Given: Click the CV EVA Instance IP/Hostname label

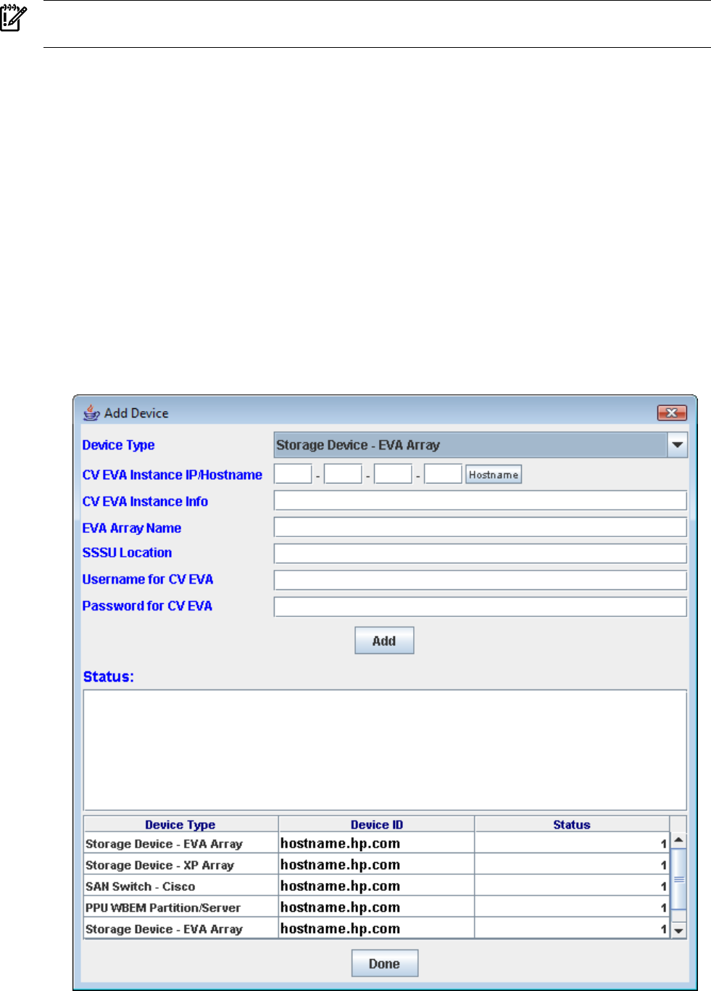Looking at the screenshot, I should pyautogui.click(x=172, y=475).
